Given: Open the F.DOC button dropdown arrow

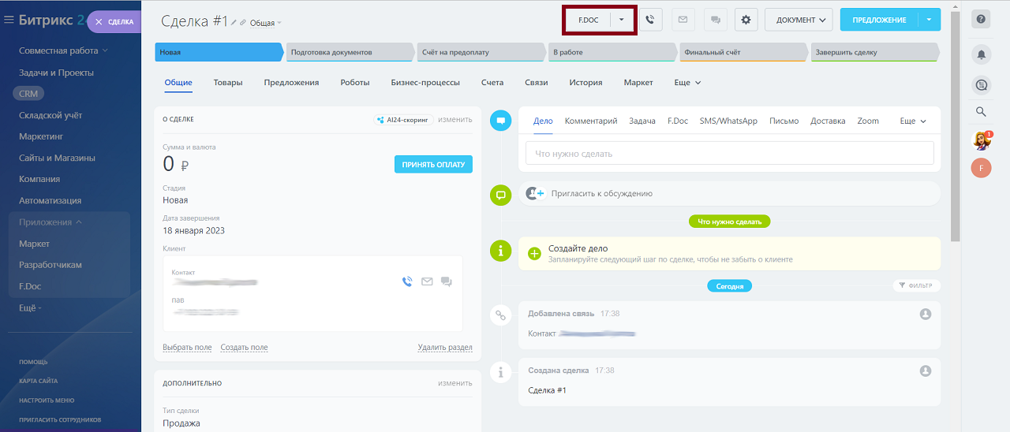Looking at the screenshot, I should pyautogui.click(x=622, y=20).
